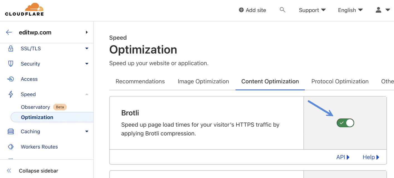
Task: Disable the Brotli compression toggle
Action: coord(345,123)
